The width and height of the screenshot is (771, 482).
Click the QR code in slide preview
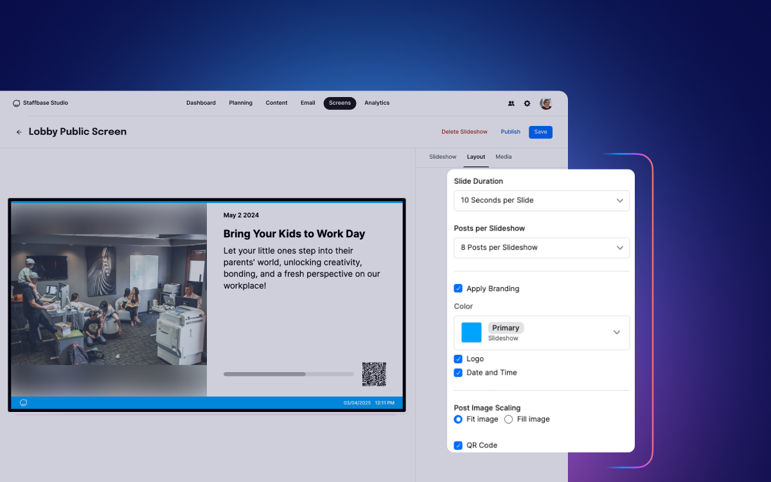[x=374, y=374]
